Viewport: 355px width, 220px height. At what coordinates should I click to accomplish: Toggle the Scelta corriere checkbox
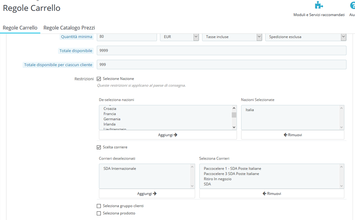click(x=99, y=147)
